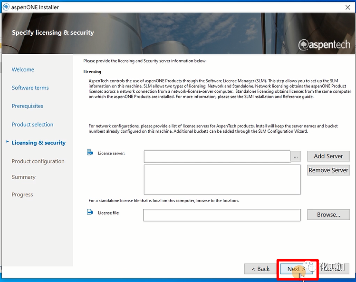The image size is (356, 282).
Task: Select the Licensing & security step
Action: (x=38, y=143)
